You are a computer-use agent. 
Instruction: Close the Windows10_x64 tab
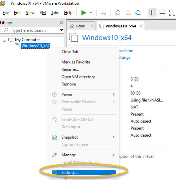141,26
